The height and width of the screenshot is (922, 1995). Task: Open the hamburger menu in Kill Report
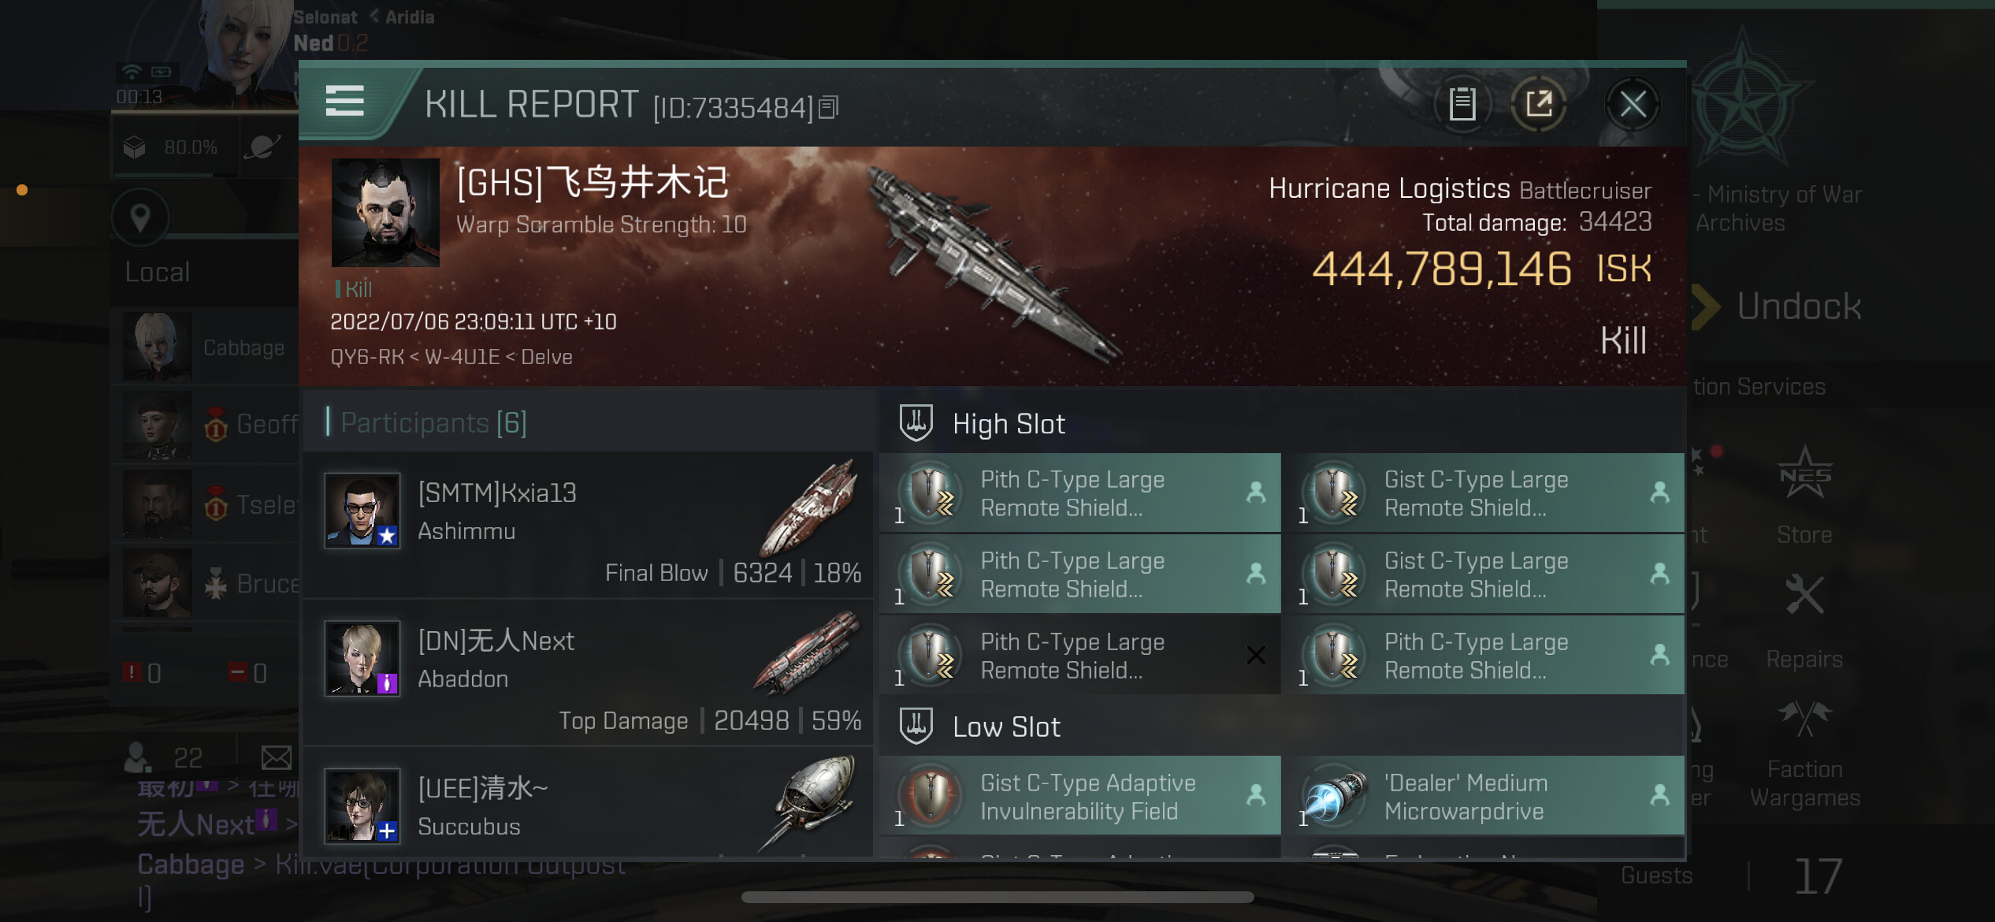pyautogui.click(x=344, y=102)
